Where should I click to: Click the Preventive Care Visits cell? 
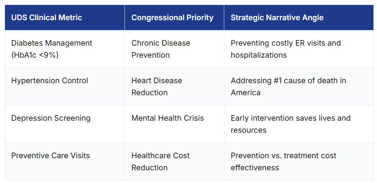[x=51, y=156]
